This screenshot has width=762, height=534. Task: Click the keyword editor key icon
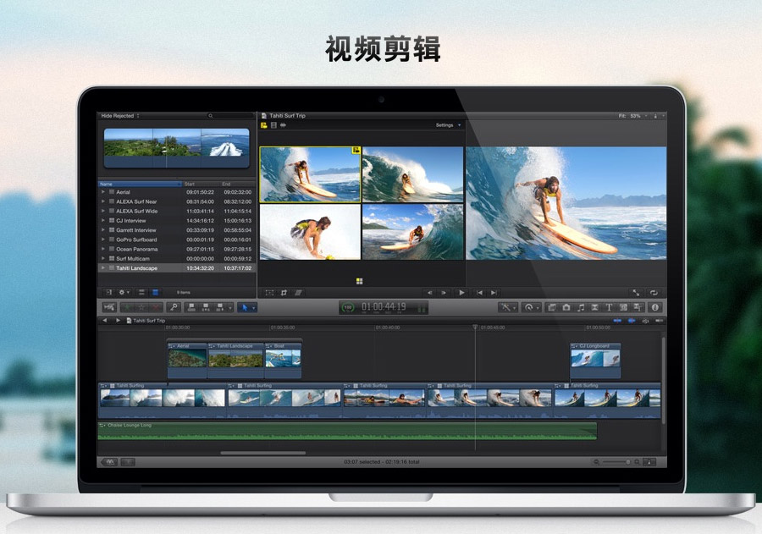click(x=174, y=307)
